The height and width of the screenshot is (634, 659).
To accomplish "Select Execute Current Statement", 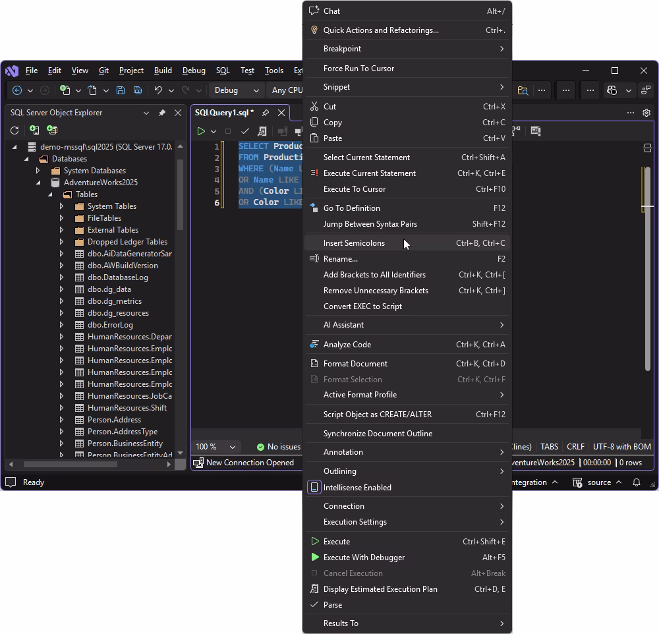I will click(x=407, y=173).
